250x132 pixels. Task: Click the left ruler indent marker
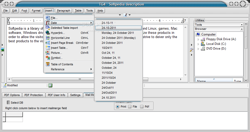tap(9, 21)
